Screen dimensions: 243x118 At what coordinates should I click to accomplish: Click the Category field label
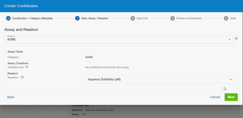[x=13, y=57]
